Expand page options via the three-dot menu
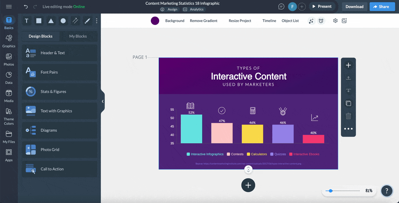Viewport: 399px width, 203px height. point(348,129)
